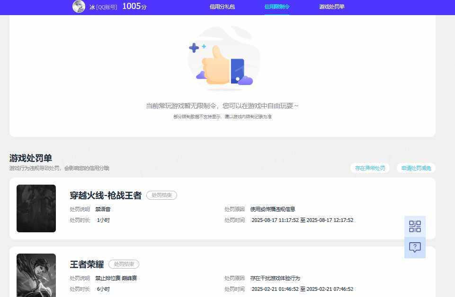This screenshot has width=455, height=297.
Task: Select the 穿越火线-枪战王者 title
Action: (106, 195)
